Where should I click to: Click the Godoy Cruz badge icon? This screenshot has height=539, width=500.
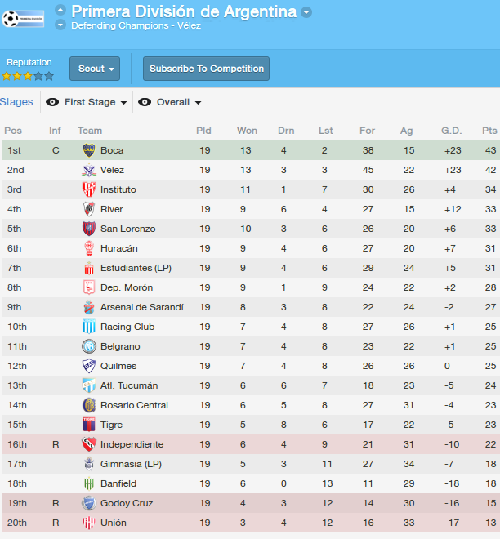point(89,503)
